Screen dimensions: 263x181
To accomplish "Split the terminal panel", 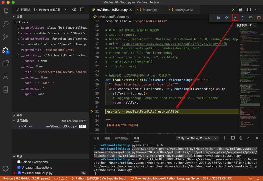I will tap(233, 138).
